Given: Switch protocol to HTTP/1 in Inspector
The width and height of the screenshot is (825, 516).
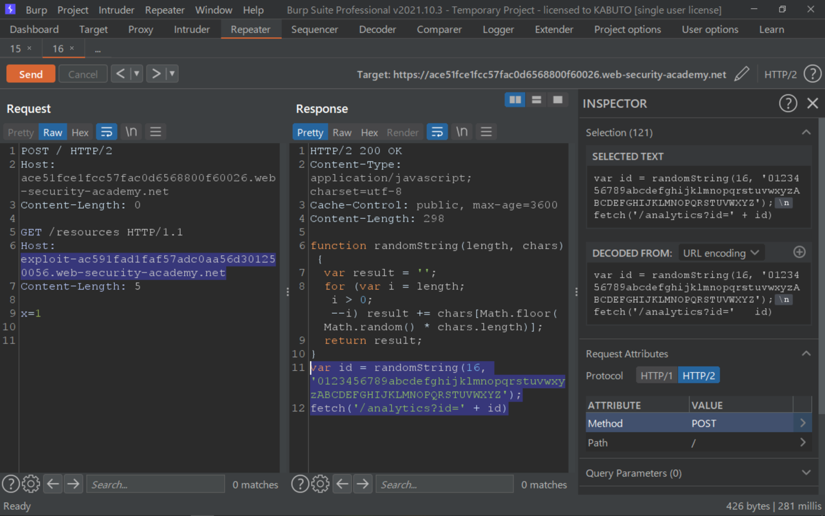Looking at the screenshot, I should 657,376.
